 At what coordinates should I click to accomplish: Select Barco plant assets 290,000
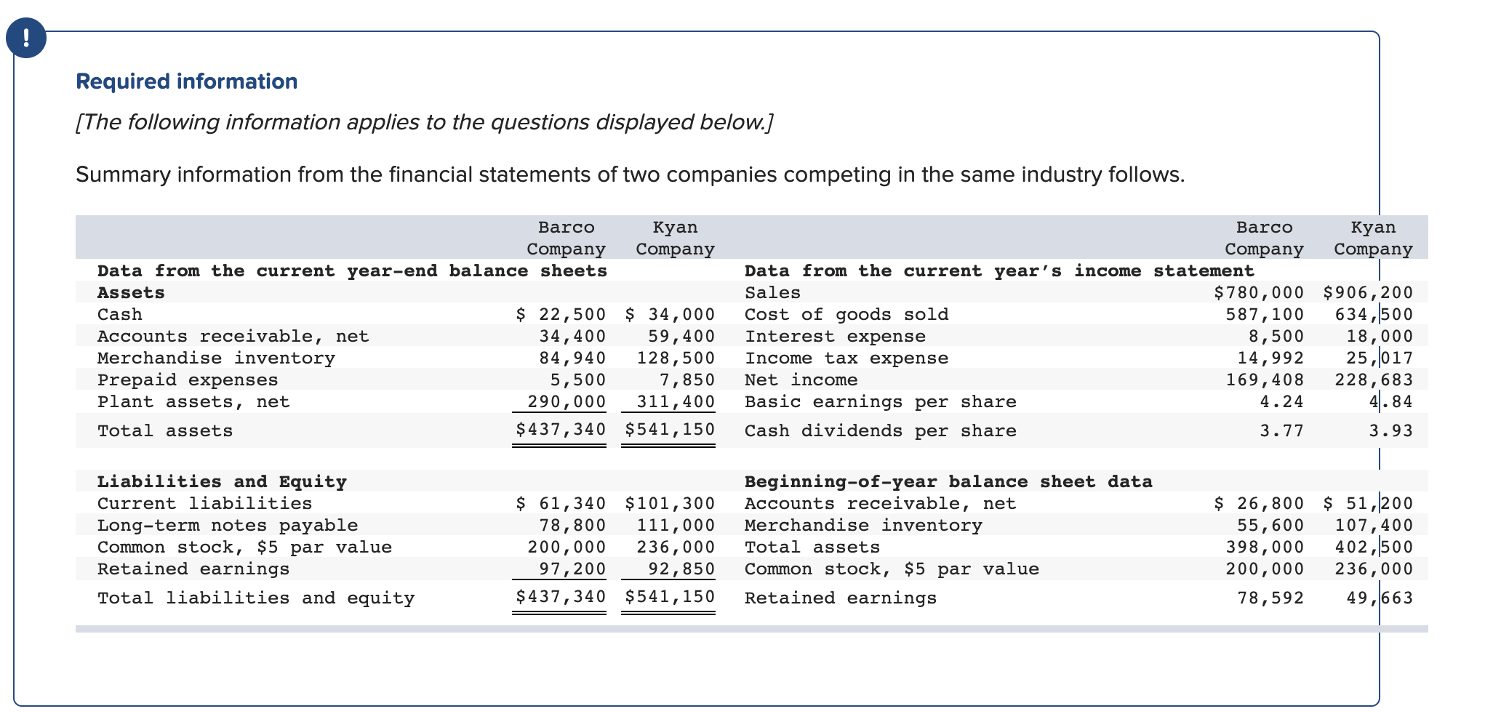pos(567,401)
